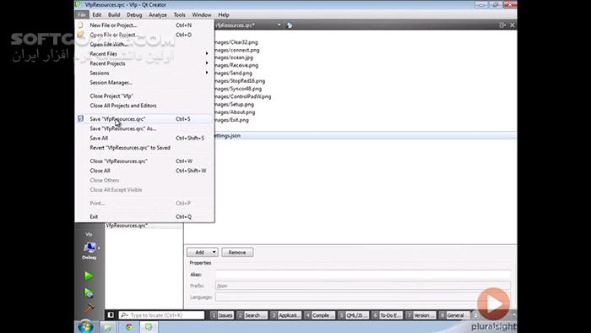The height and width of the screenshot is (333, 591).
Task: Click the Type to locate search box
Action: 162,315
